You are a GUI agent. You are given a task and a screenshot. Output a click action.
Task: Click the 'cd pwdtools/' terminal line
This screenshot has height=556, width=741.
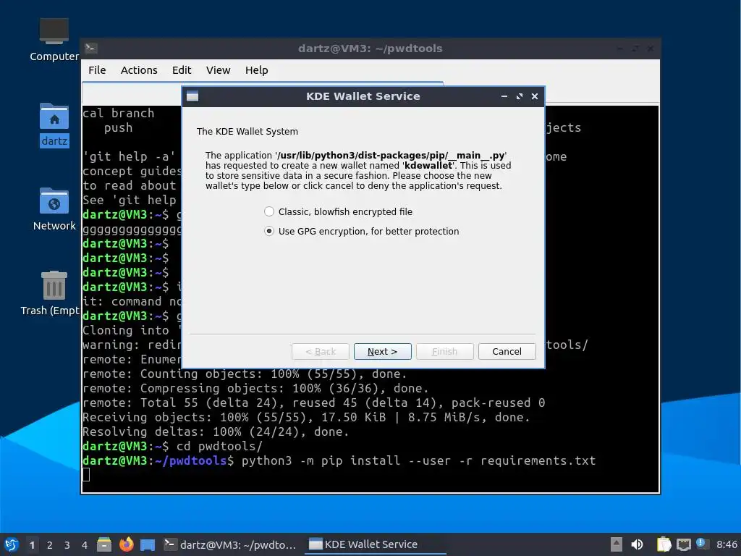[x=172, y=446]
